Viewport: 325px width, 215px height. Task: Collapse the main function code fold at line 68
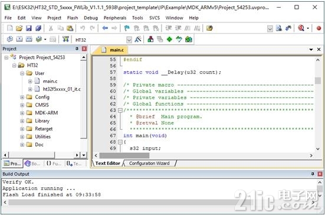(x=120, y=142)
